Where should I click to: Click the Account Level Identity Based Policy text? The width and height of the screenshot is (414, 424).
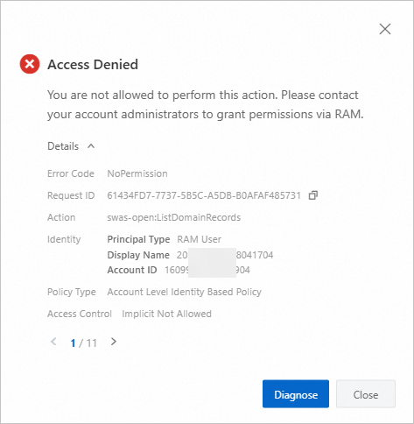tap(185, 292)
